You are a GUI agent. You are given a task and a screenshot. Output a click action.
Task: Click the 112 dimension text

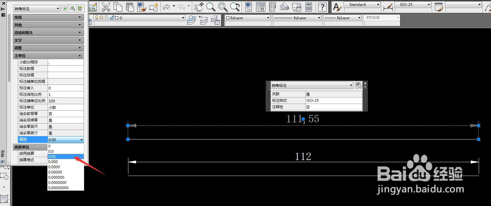pyautogui.click(x=303, y=157)
